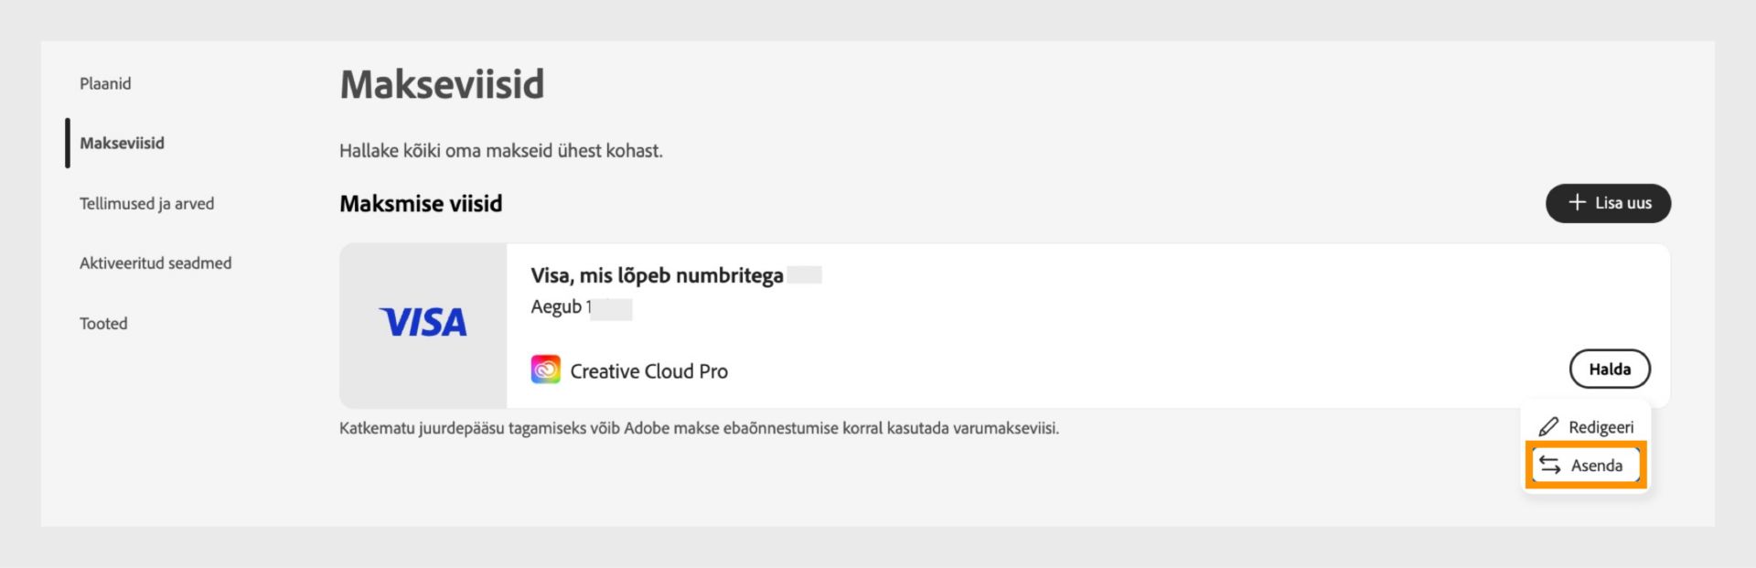
Task: Click the Visa card title text
Action: pos(657,275)
